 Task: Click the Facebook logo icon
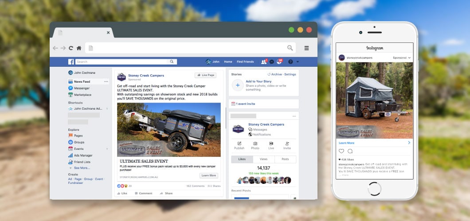click(71, 62)
